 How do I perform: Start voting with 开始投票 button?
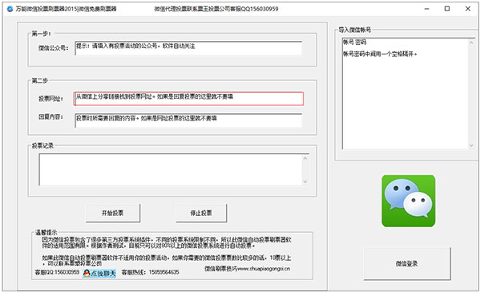coord(113,213)
